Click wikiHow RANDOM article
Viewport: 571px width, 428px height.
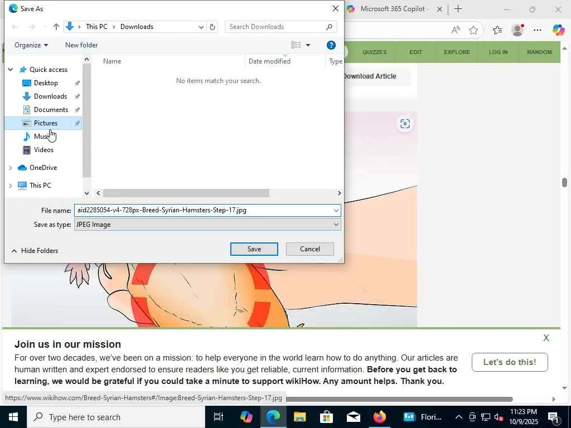coord(539,52)
